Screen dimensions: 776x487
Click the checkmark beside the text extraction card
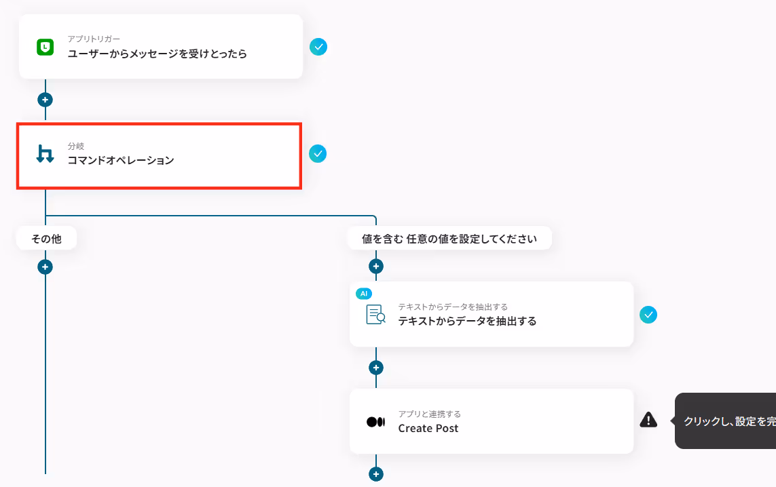click(x=648, y=315)
